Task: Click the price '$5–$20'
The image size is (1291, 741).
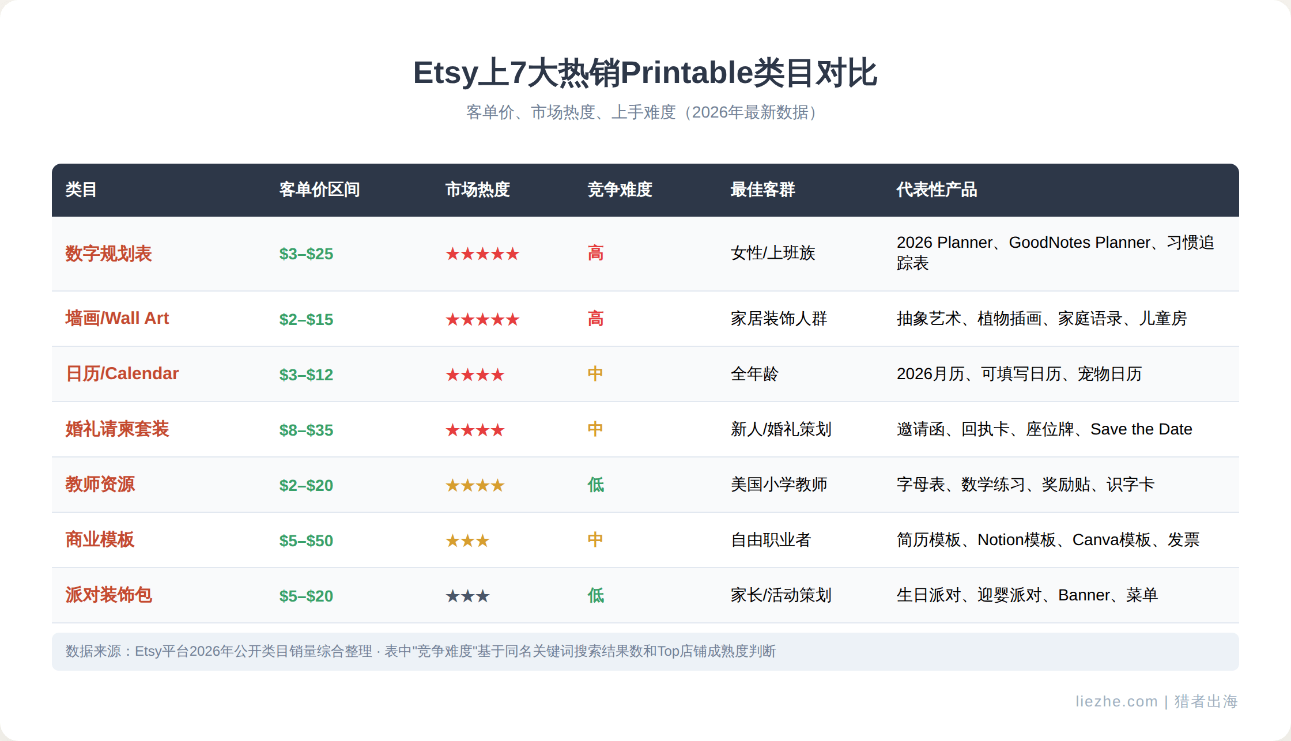Action: point(306,596)
